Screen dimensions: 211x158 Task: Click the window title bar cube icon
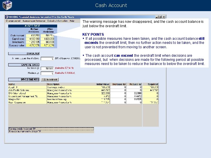click(x=7, y=17)
